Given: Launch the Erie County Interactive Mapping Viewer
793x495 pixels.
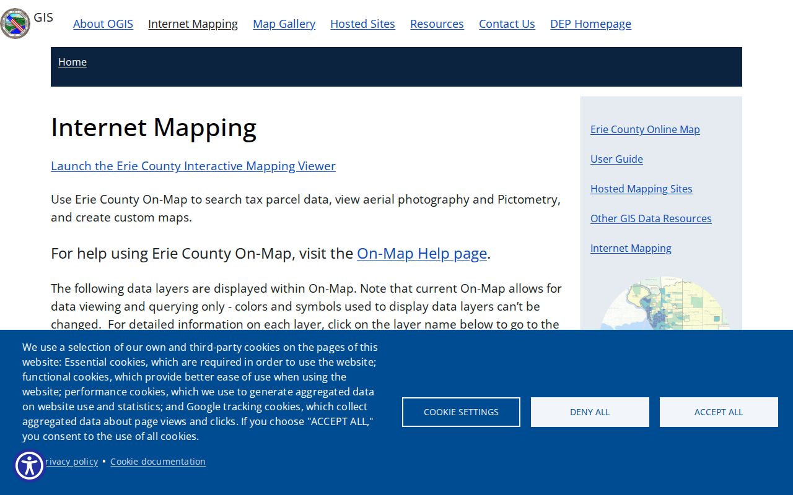Looking at the screenshot, I should [193, 166].
